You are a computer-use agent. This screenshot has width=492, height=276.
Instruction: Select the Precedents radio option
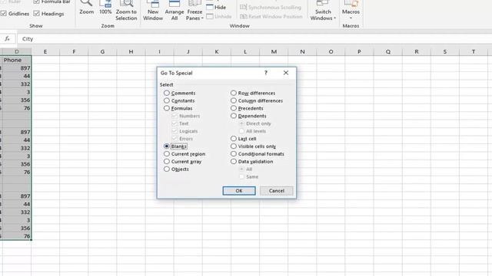[x=234, y=108]
